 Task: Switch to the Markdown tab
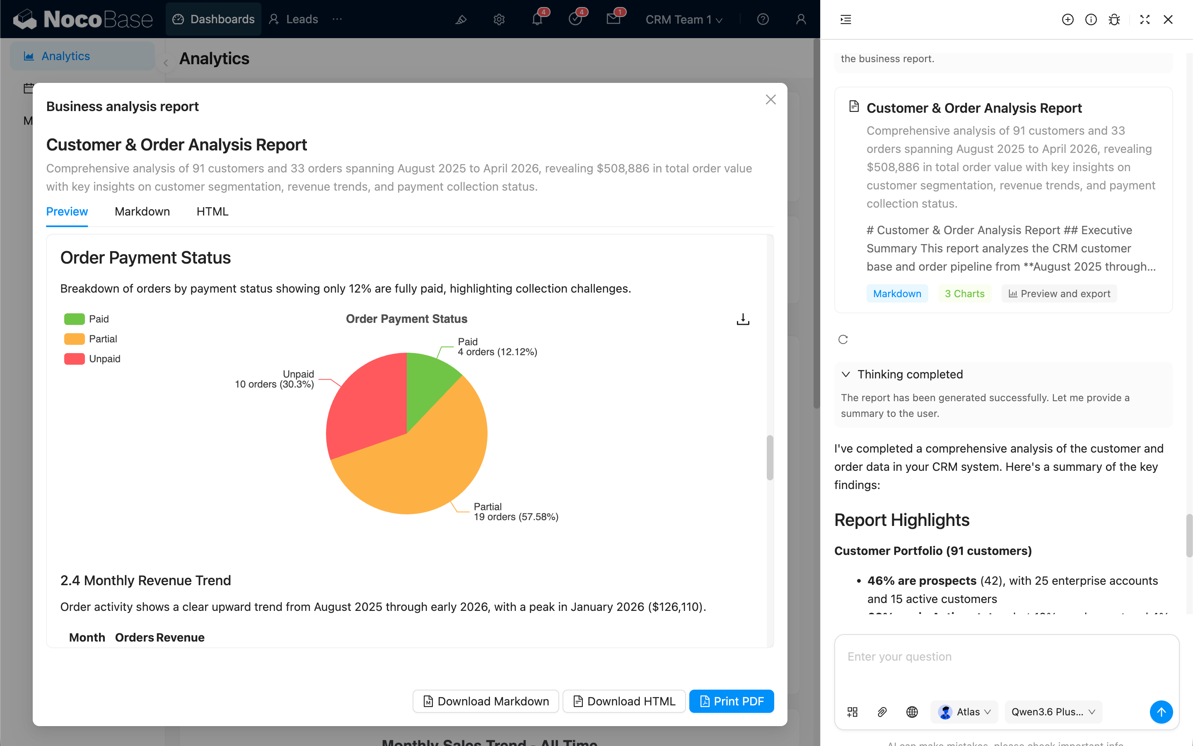click(142, 212)
